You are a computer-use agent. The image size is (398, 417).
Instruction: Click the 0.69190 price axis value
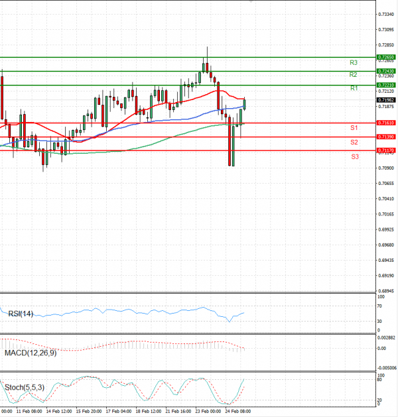click(x=386, y=276)
